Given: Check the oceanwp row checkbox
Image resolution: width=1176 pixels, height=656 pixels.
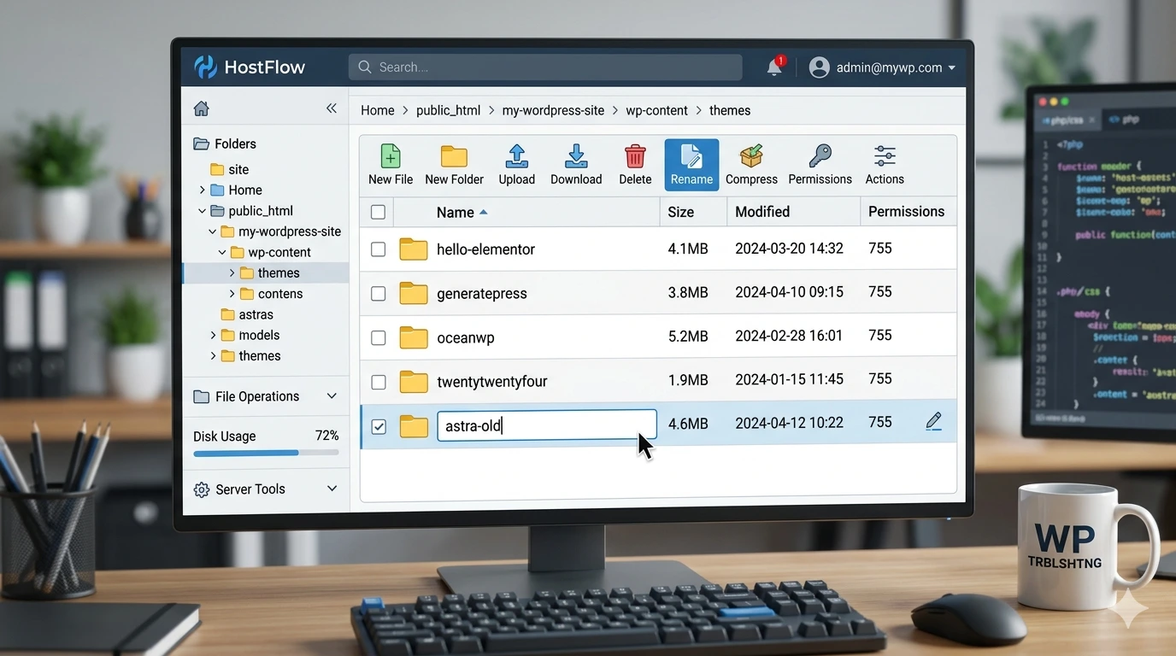Looking at the screenshot, I should coord(378,338).
